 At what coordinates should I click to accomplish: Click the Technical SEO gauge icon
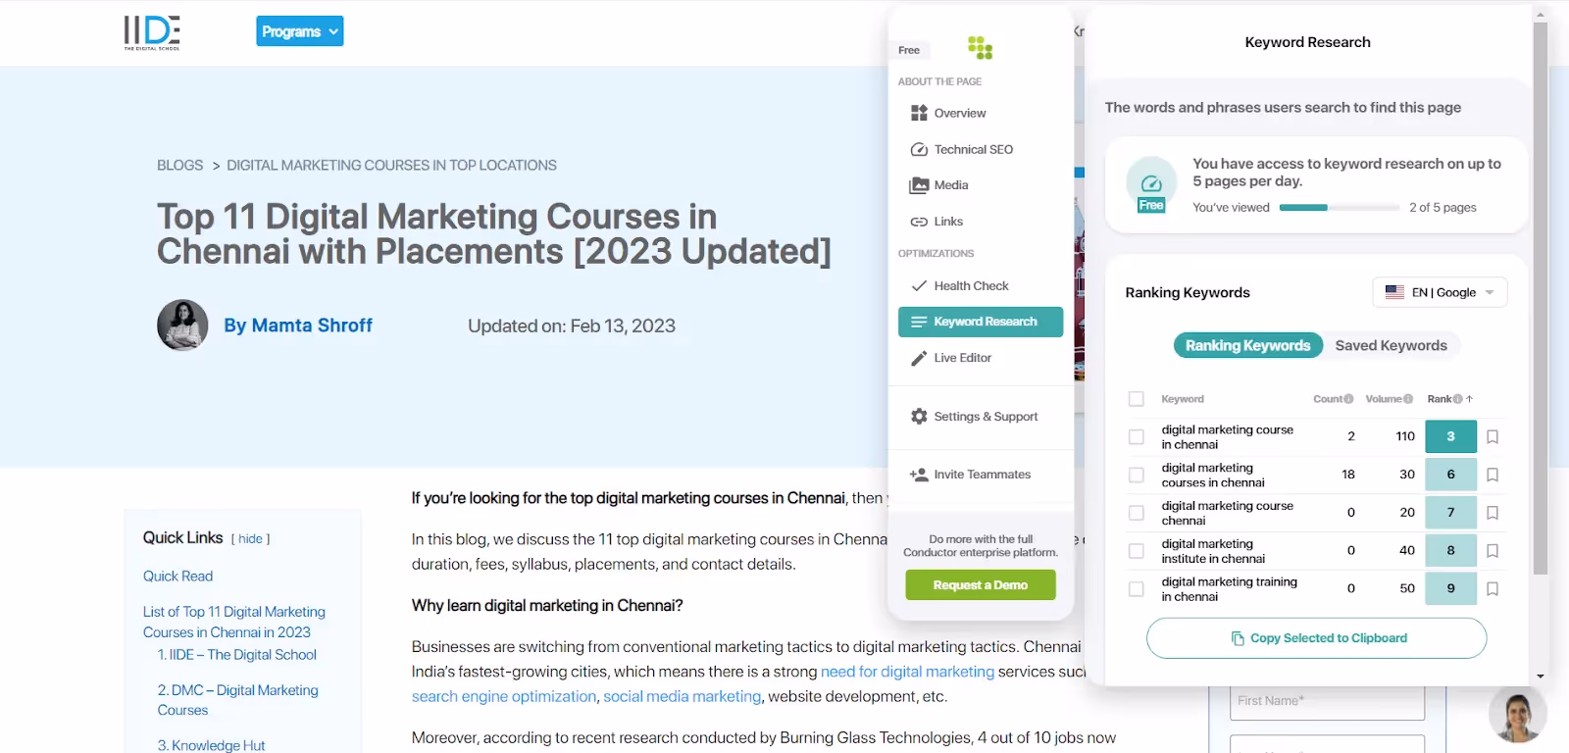coord(919,149)
